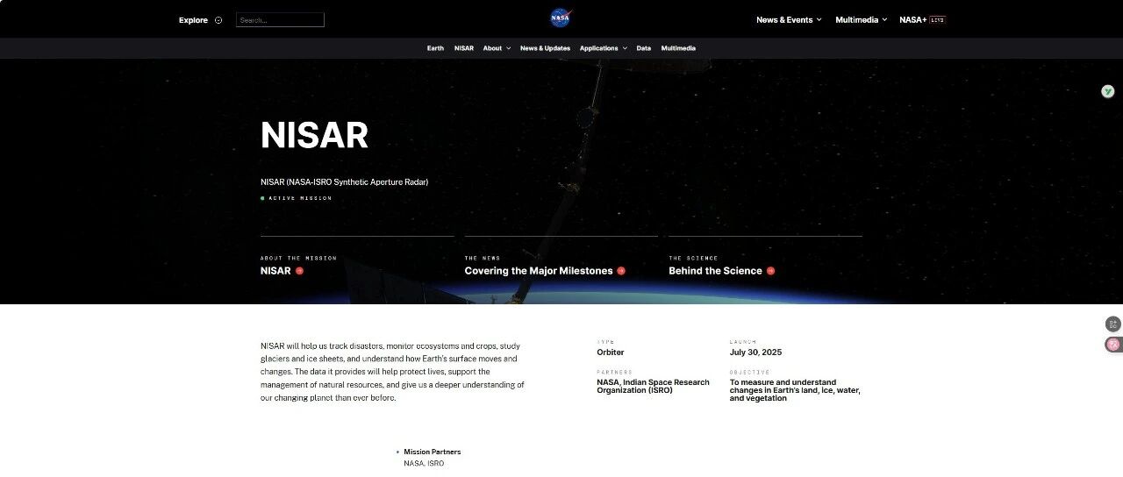Click gray floating widget icon at right

pyautogui.click(x=1113, y=324)
